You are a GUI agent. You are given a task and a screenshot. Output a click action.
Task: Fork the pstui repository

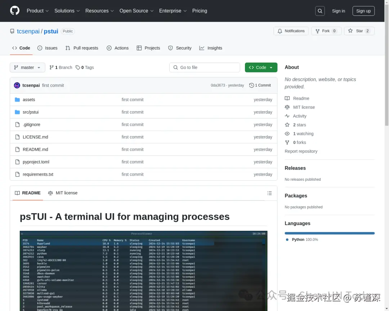[326, 31]
